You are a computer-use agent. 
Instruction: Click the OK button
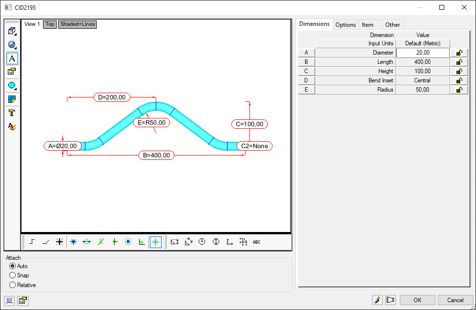coord(417,300)
